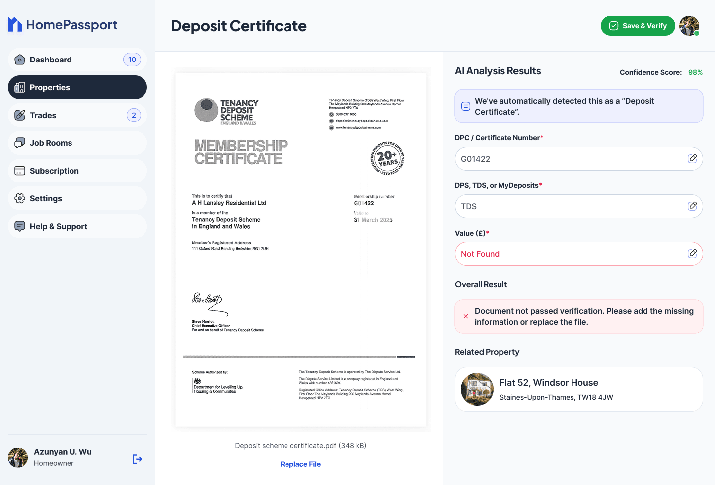Image resolution: width=715 pixels, height=485 pixels.
Task: Click the 'AI Analysis Results' heading
Action: (498, 71)
